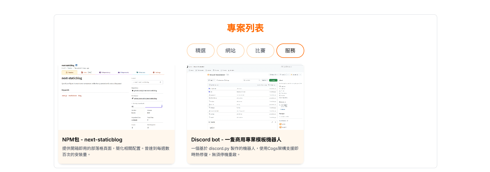
Task: Select the 精選 filter tab
Action: pos(200,51)
